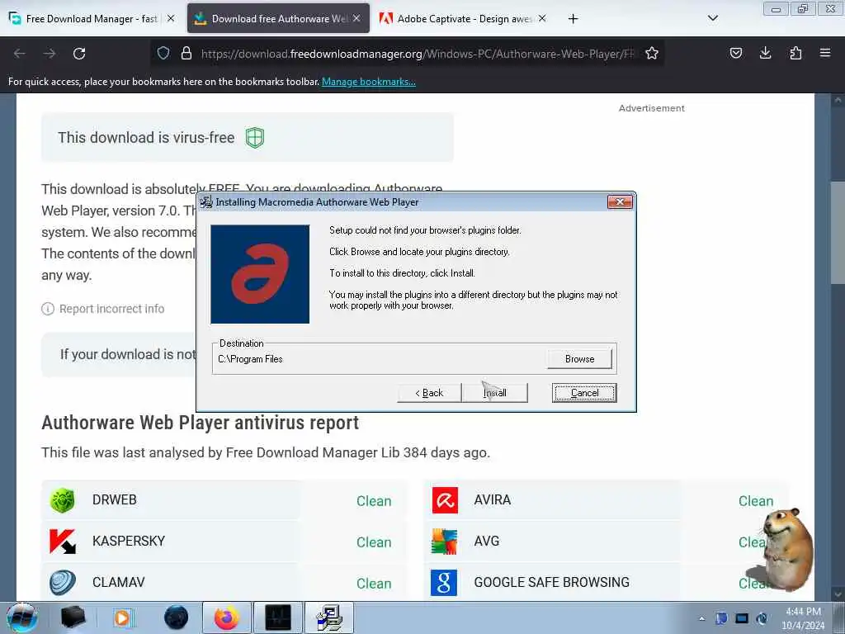Open the dark globe taskbar icon
The width and height of the screenshot is (845, 634).
click(x=177, y=617)
